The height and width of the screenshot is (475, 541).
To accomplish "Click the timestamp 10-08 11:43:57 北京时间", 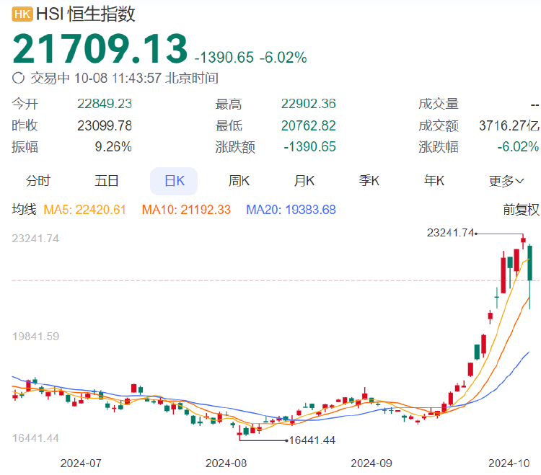I will click(x=146, y=78).
